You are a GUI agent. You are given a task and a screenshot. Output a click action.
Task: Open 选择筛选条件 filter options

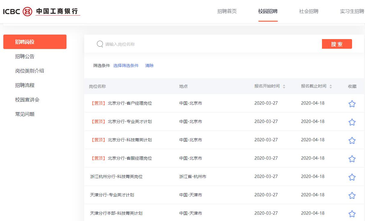[x=126, y=66]
